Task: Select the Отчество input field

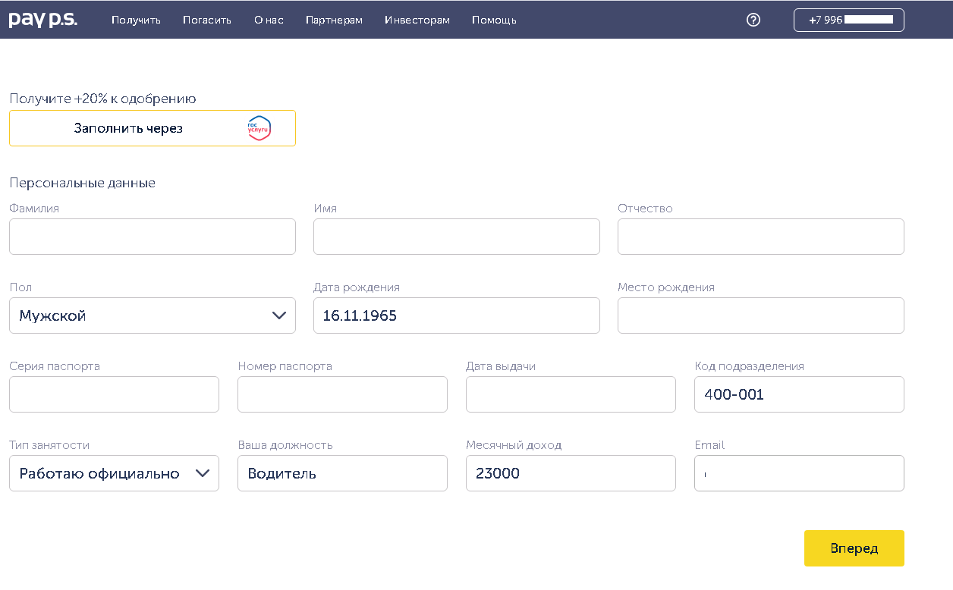Action: (x=760, y=237)
